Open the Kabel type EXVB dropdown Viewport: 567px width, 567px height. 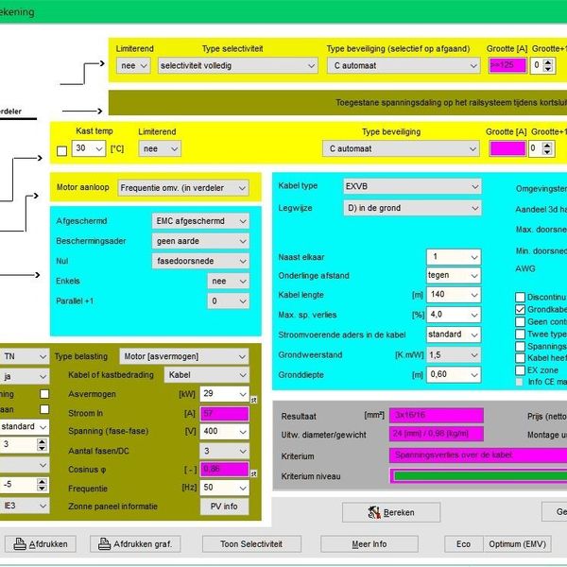pos(413,187)
